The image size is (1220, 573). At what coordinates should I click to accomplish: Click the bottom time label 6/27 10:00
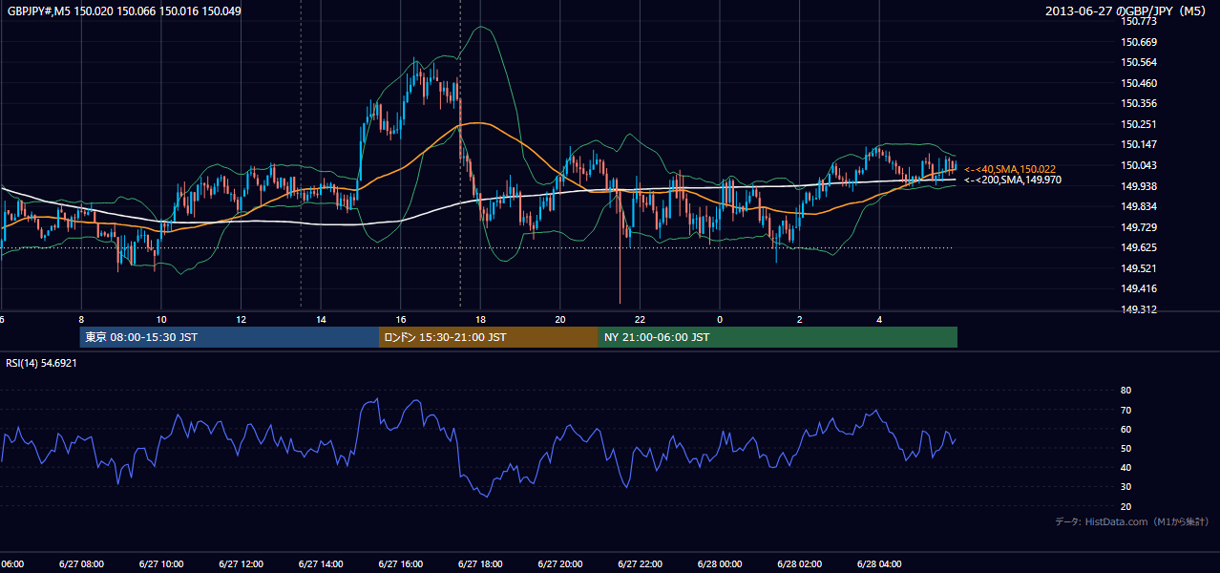tap(161, 564)
